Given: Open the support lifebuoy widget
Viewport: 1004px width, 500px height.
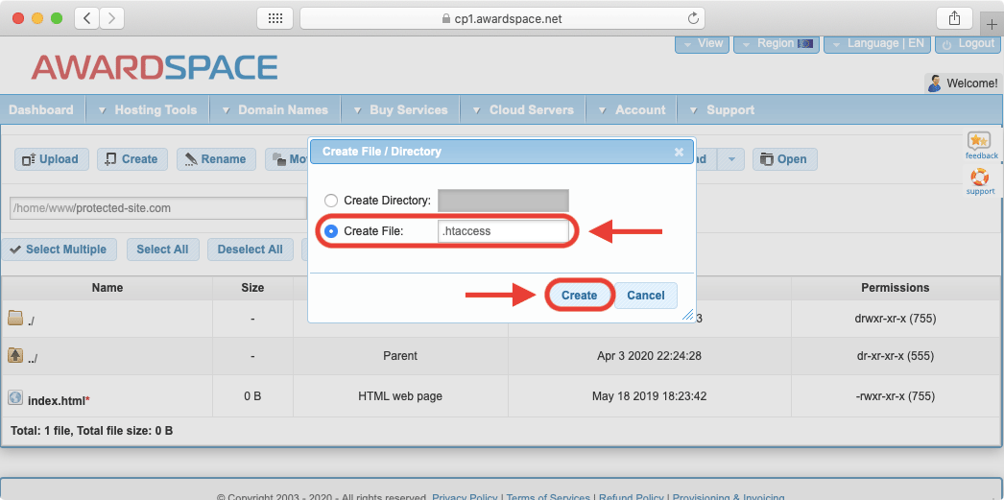Looking at the screenshot, I should click(980, 181).
